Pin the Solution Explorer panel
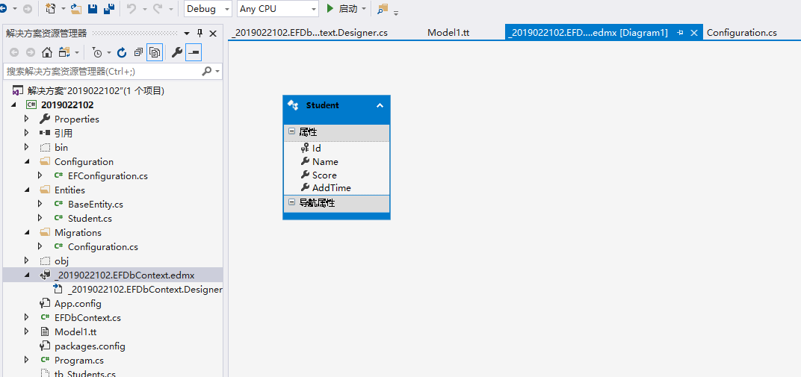 [200, 33]
